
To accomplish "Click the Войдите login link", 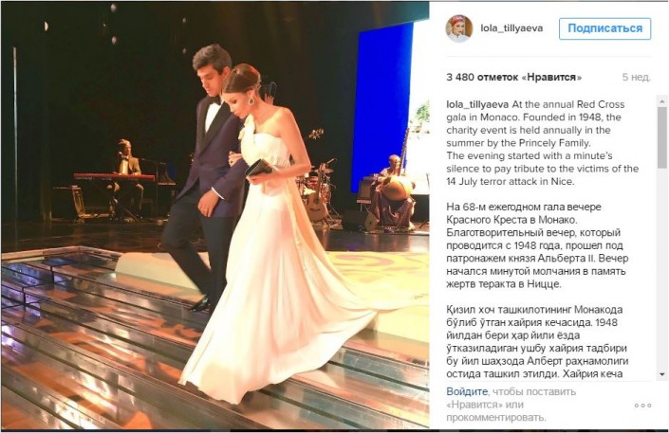I will tap(467, 391).
